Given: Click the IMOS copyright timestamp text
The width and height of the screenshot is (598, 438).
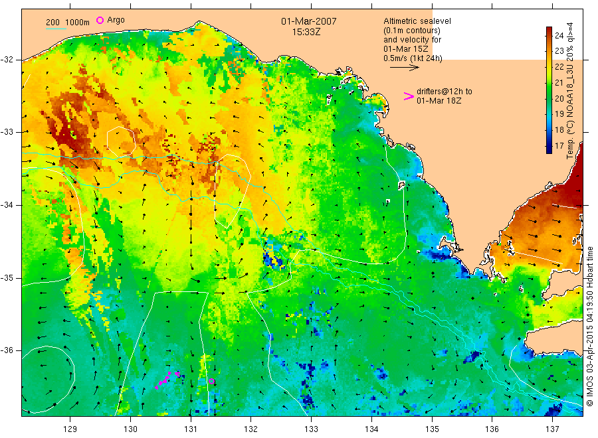Looking at the screenshot, I should click(x=589, y=326).
